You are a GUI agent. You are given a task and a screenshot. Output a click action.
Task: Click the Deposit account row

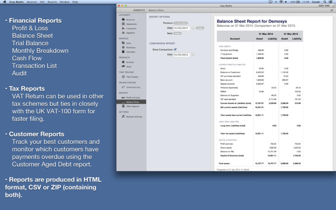(260, 84)
